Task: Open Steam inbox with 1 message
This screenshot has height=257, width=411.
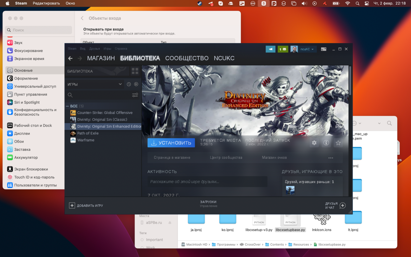Action: click(283, 49)
